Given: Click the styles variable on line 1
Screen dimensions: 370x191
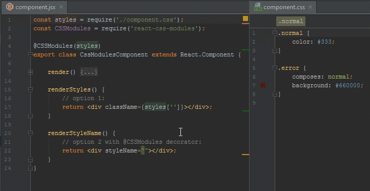Looking at the screenshot, I should [66, 20].
